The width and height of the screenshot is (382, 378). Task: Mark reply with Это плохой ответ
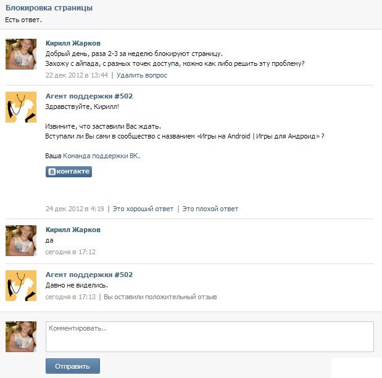pos(210,209)
